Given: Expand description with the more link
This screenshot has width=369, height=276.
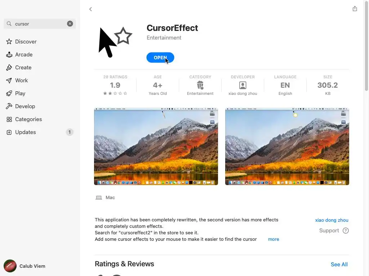Looking at the screenshot, I should (x=274, y=239).
